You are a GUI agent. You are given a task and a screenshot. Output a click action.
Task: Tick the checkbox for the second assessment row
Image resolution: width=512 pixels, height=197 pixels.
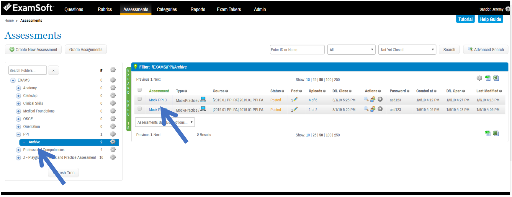coord(140,109)
